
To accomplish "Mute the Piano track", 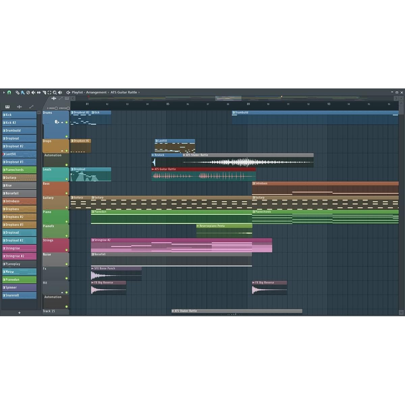I will pyautogui.click(x=66, y=222).
